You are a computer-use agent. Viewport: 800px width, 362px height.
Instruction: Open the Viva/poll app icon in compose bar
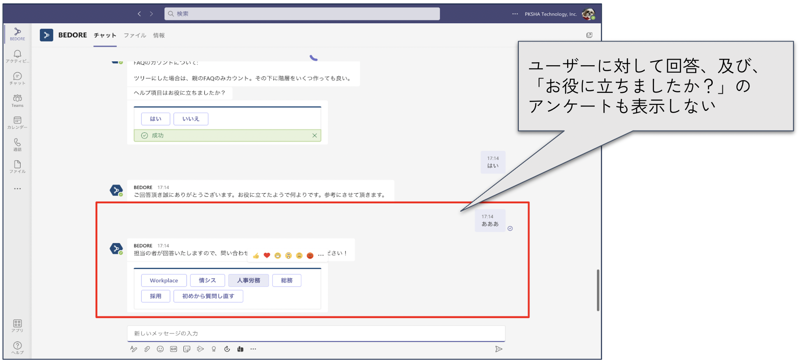240,349
